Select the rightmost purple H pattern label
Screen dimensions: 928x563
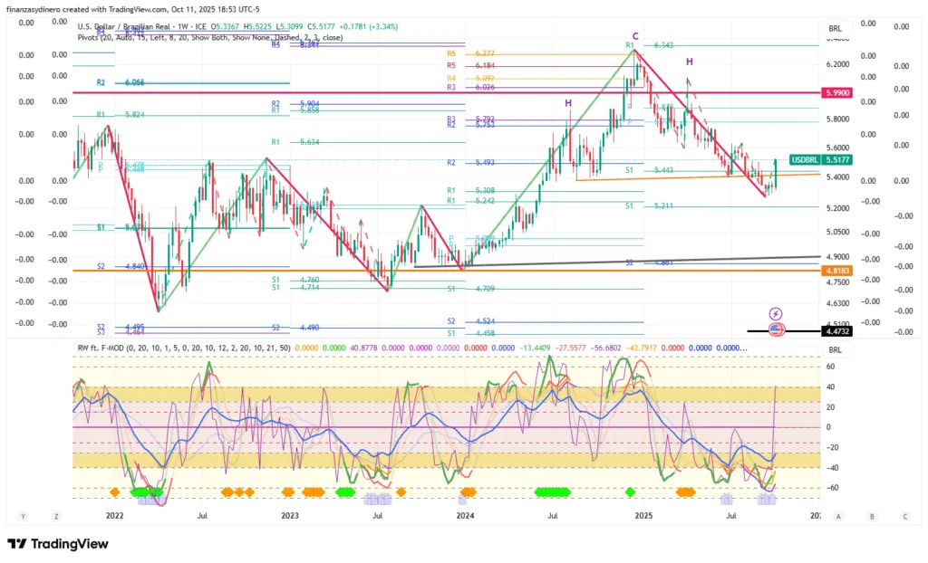(x=690, y=62)
